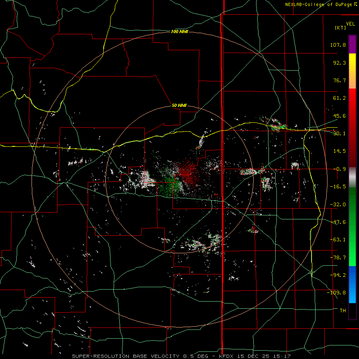
Task: Click the 76.7 legend value
Action: pyautogui.click(x=339, y=80)
